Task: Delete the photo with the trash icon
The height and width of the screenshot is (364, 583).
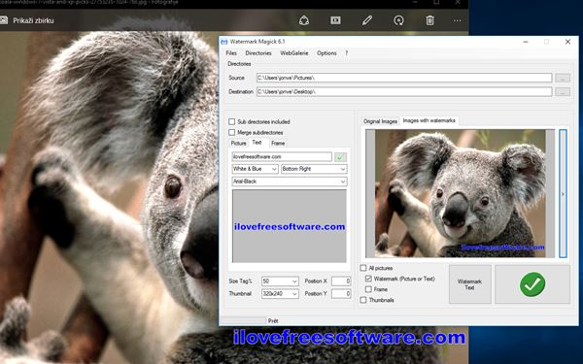Action: point(429,20)
